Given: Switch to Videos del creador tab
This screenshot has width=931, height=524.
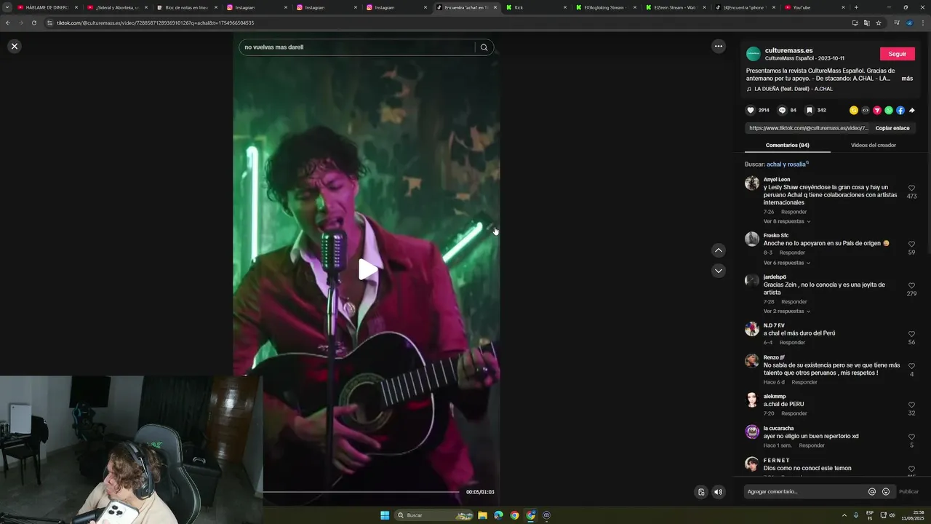Looking at the screenshot, I should click(x=873, y=145).
